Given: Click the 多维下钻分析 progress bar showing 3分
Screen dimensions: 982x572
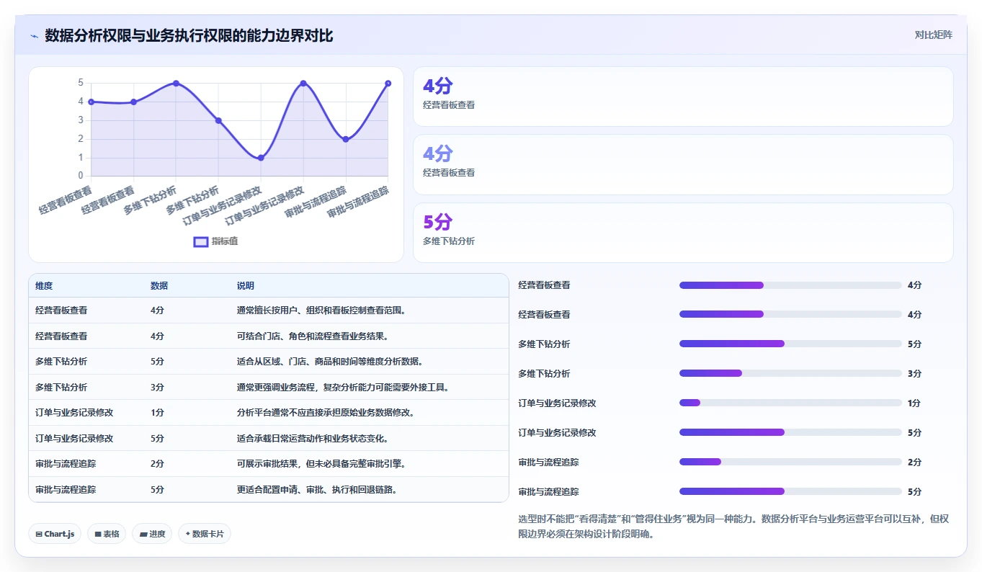Looking at the screenshot, I should pyautogui.click(x=790, y=374).
